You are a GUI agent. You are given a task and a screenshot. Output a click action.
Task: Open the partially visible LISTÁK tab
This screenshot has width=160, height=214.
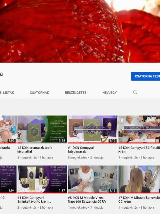7,93
